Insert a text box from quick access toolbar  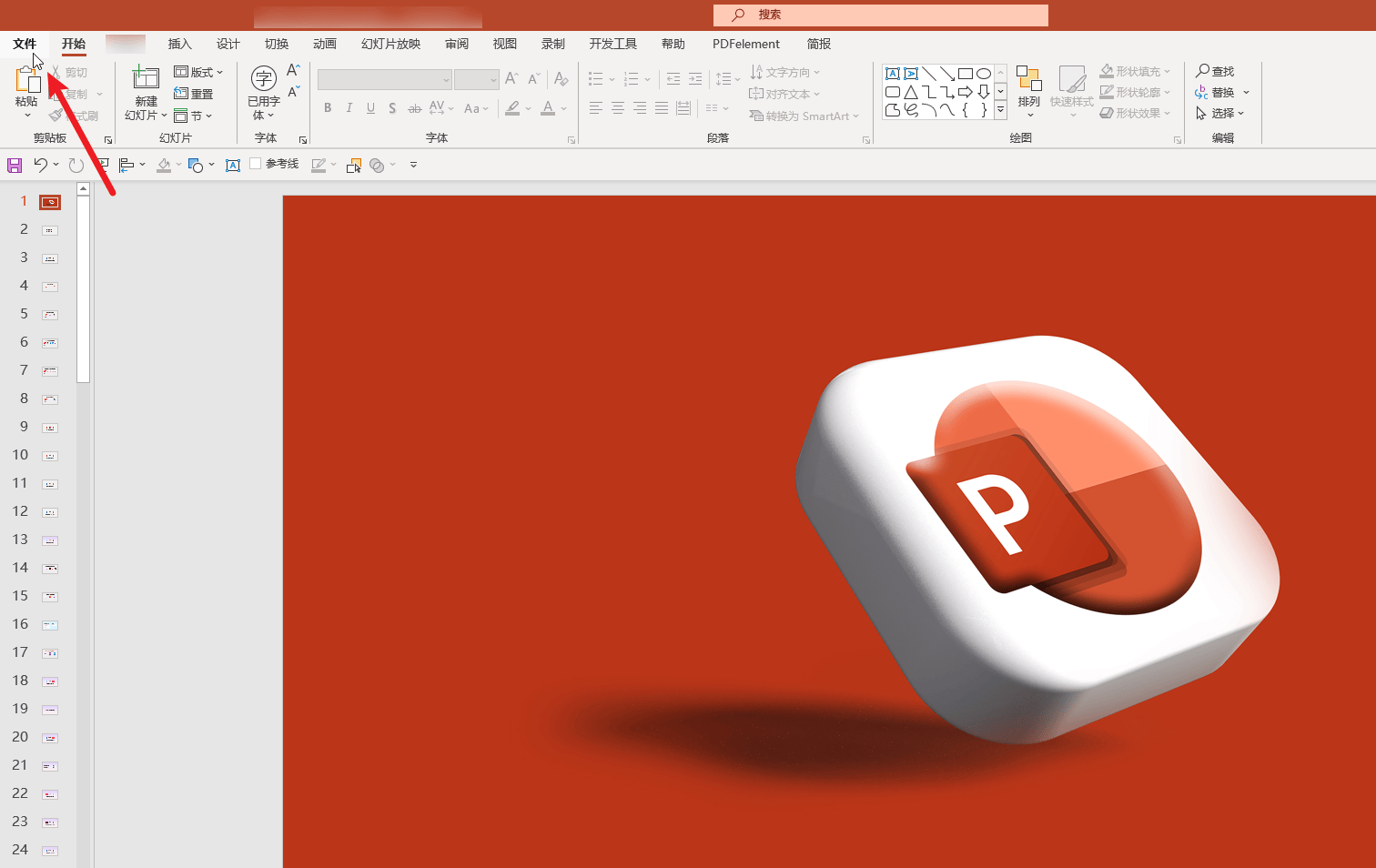(233, 165)
